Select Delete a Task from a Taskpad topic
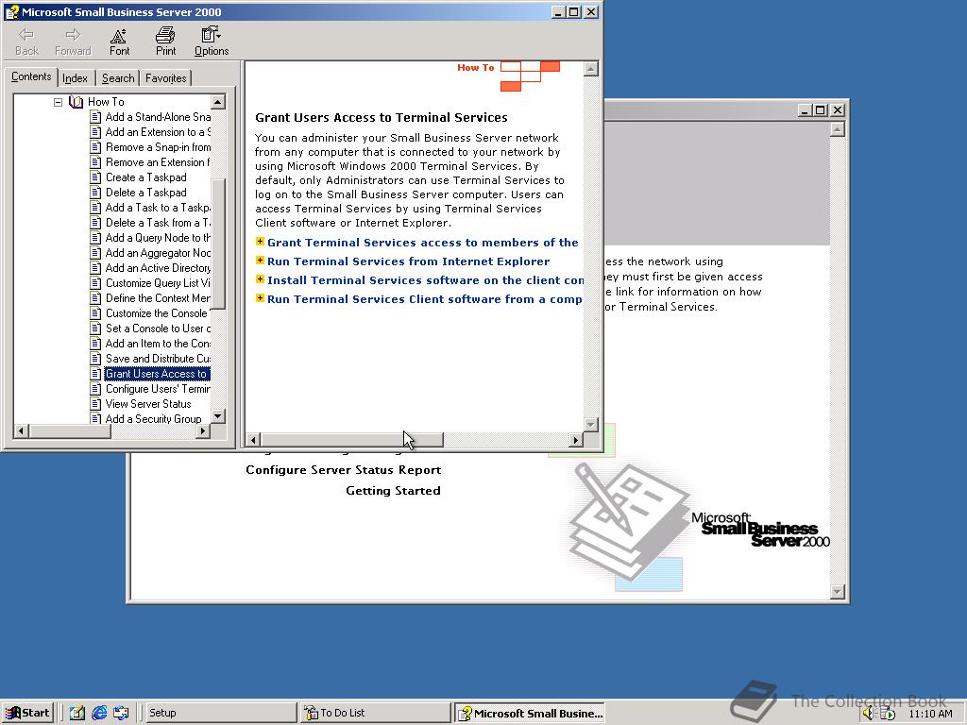The height and width of the screenshot is (725, 967). [158, 223]
